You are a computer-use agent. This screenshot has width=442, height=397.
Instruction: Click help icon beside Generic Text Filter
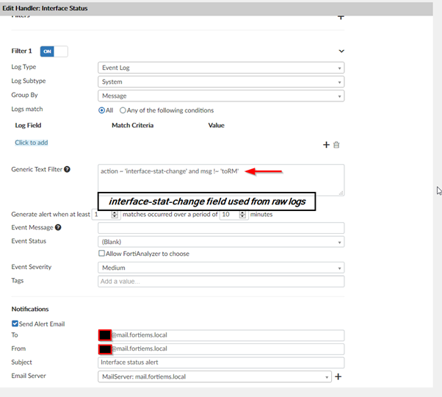[67, 169]
